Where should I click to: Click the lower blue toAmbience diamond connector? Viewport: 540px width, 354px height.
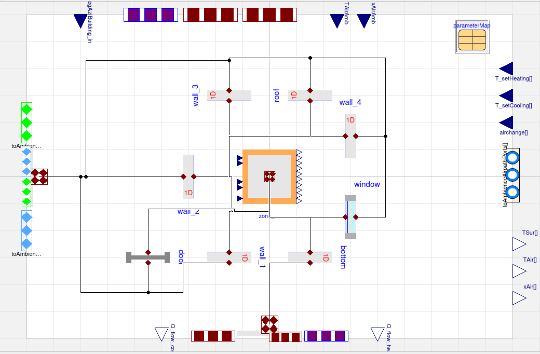point(26,230)
